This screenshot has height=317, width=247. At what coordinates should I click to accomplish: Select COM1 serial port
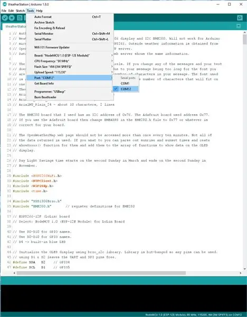tap(126, 83)
